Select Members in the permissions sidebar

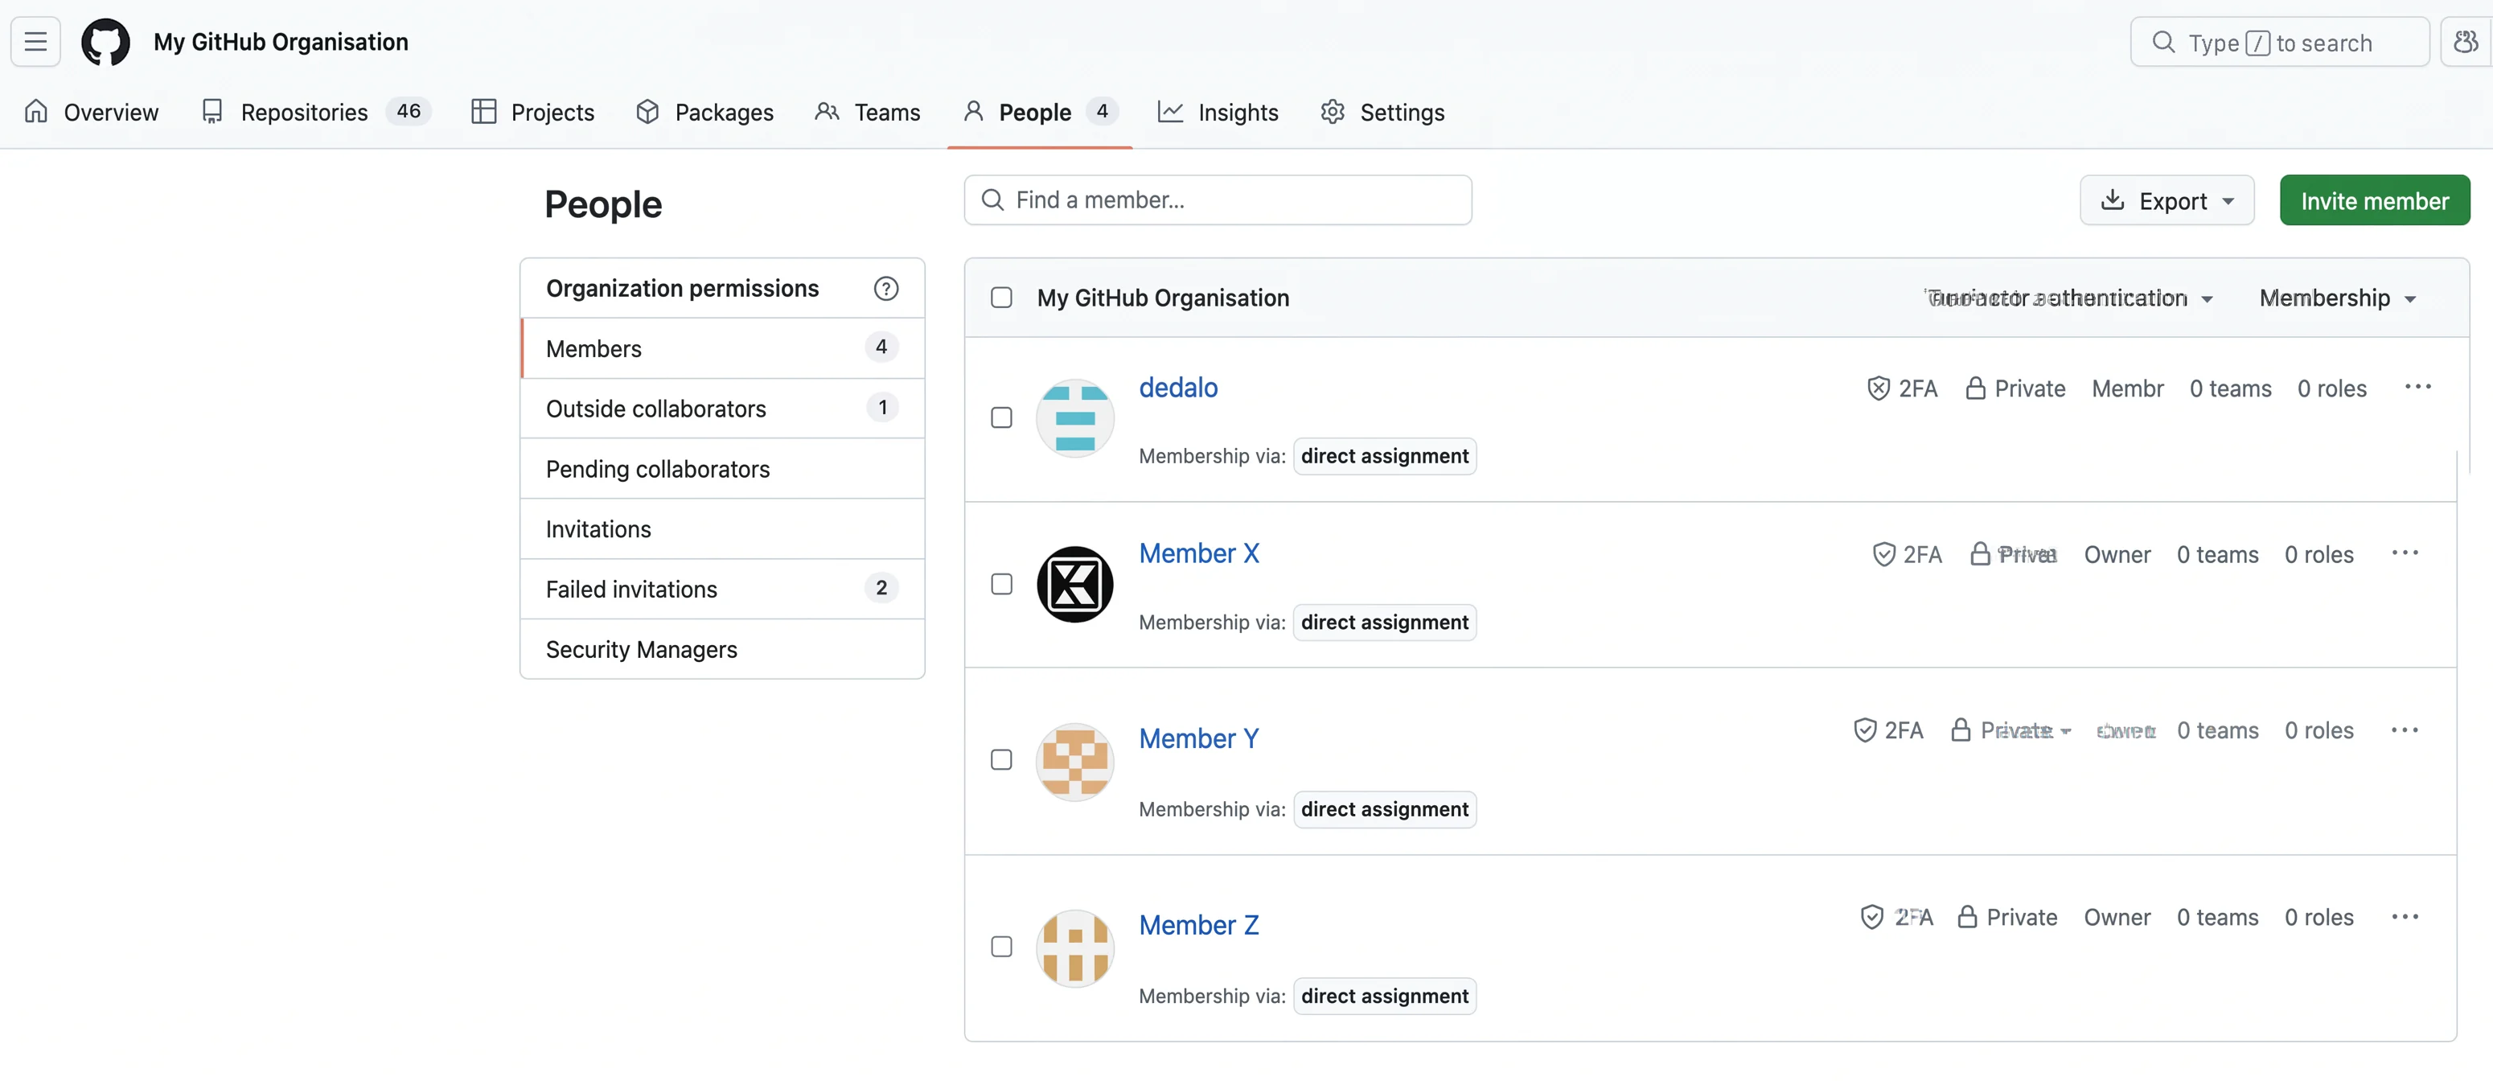click(722, 348)
